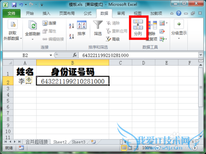The width and height of the screenshot is (206, 154).
Task: Select row 3 header
Action: tap(8, 88)
